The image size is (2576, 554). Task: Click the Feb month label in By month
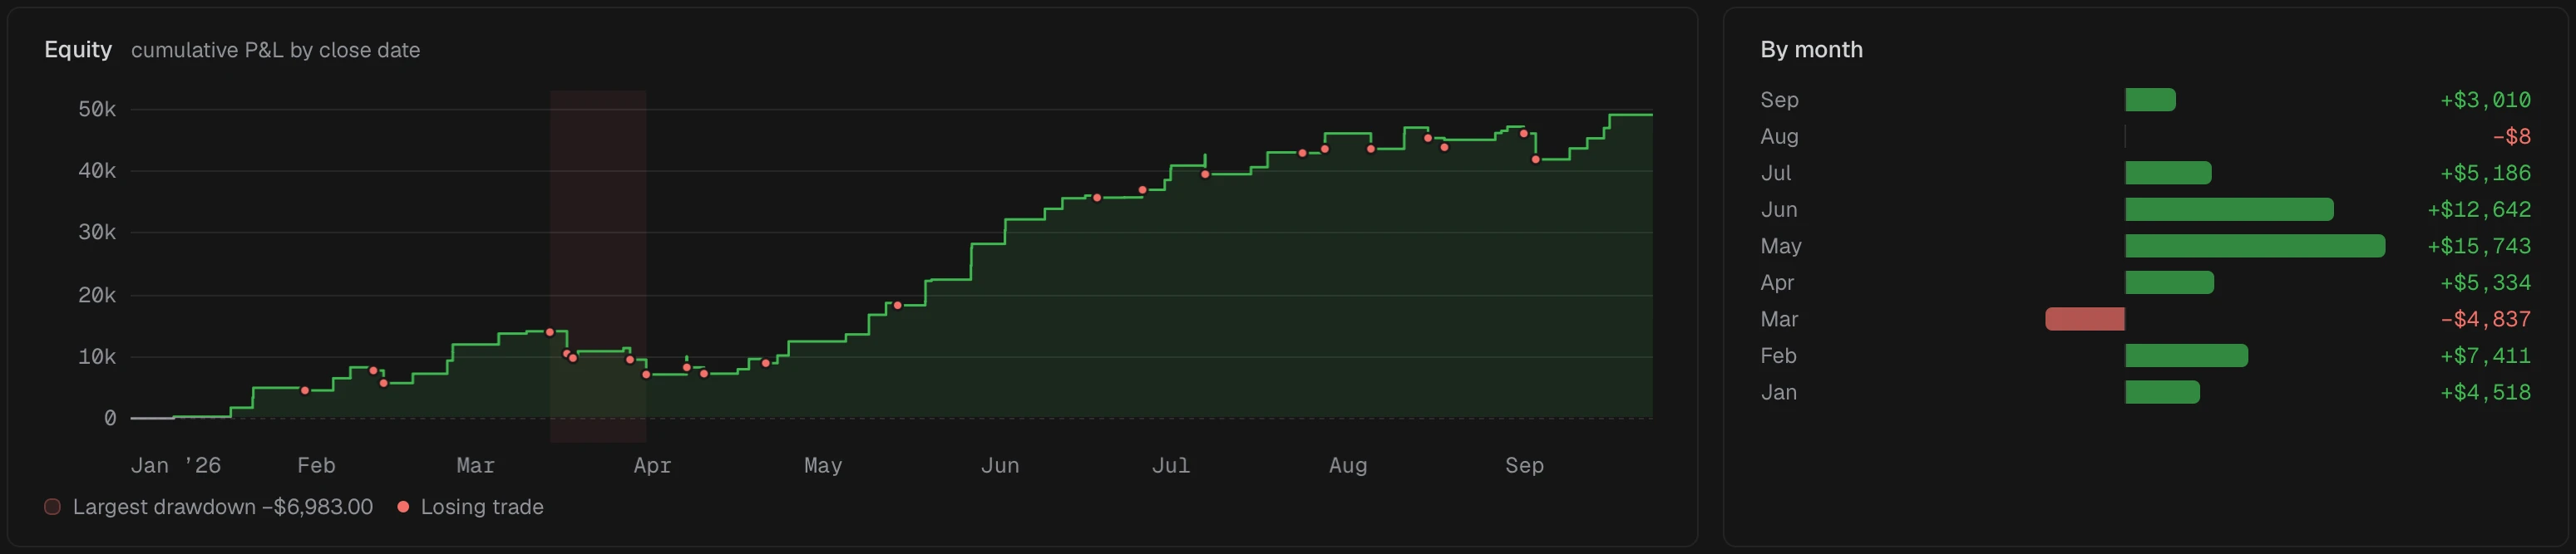(x=1778, y=356)
